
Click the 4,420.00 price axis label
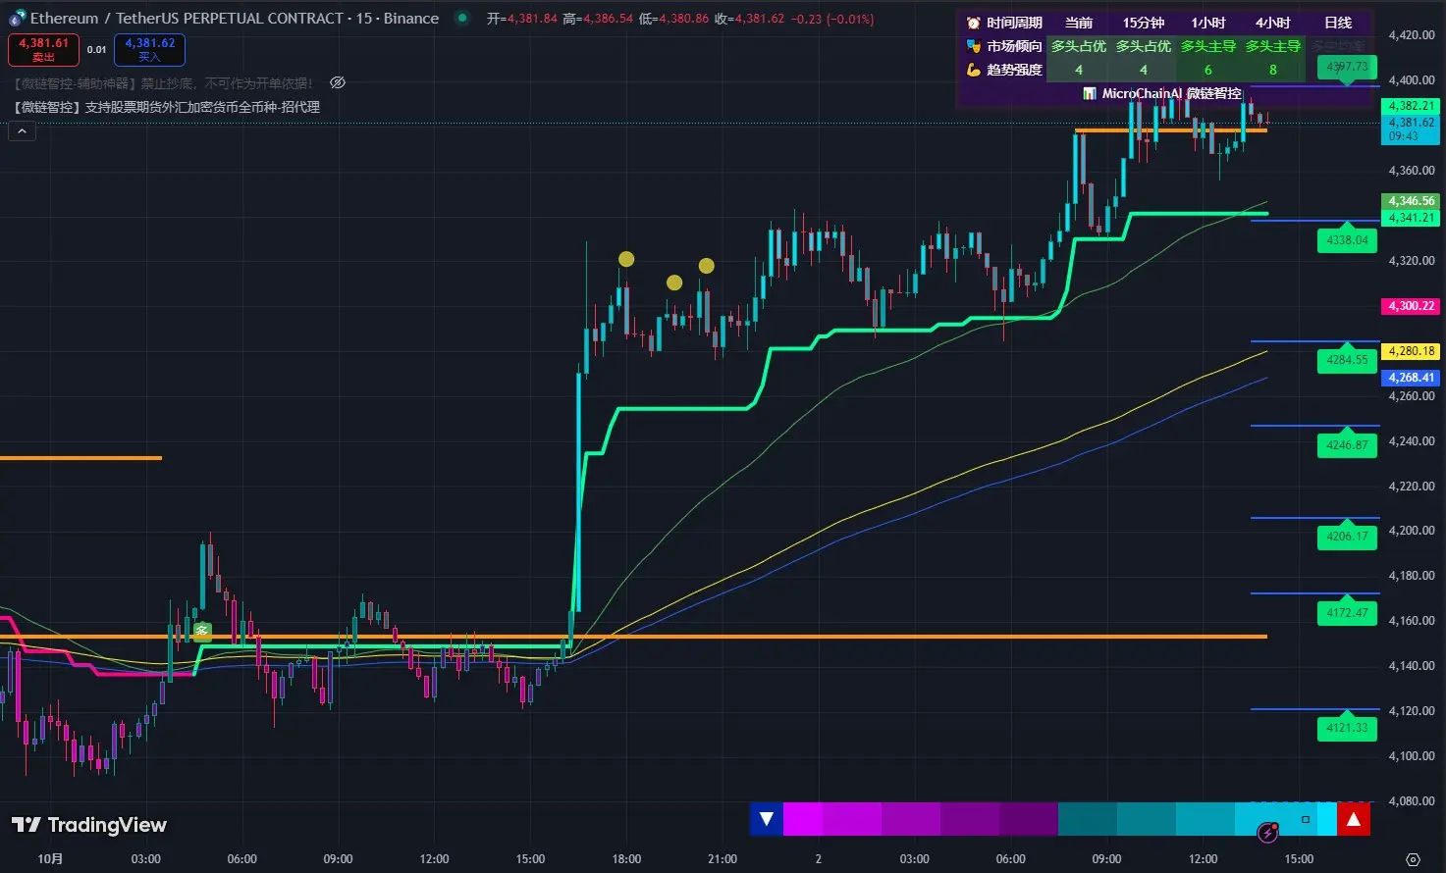point(1412,35)
